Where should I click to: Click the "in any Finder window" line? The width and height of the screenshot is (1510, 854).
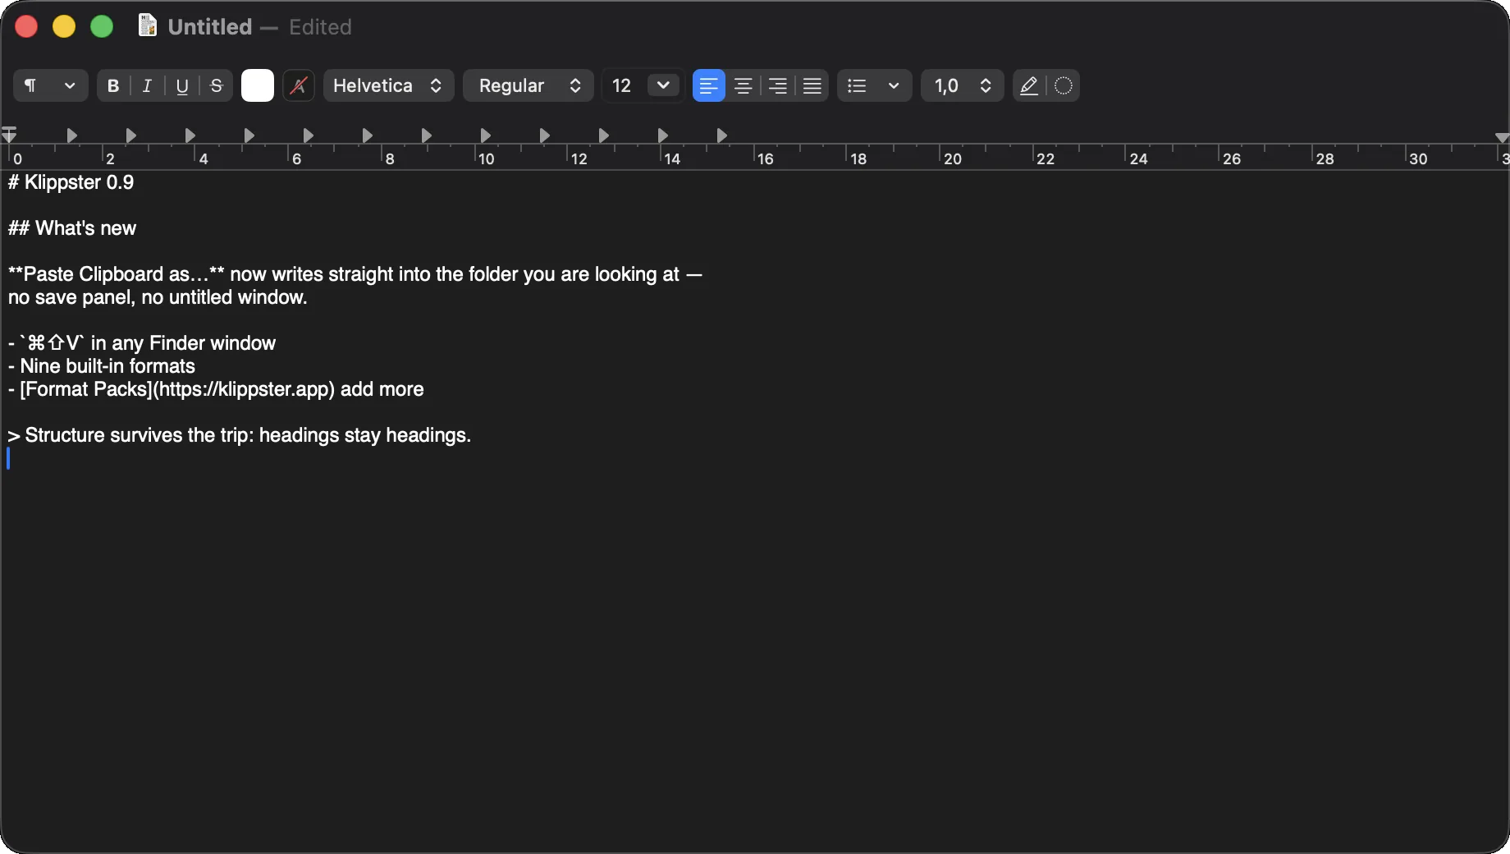coord(142,343)
